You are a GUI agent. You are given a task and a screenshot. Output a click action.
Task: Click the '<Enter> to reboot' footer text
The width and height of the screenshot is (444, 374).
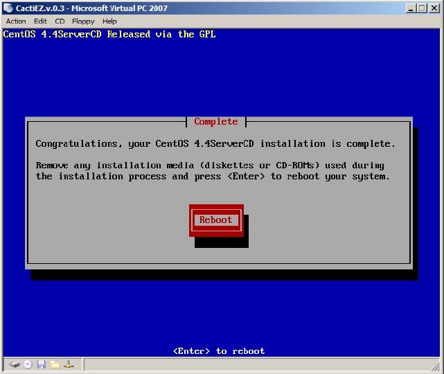[219, 351]
